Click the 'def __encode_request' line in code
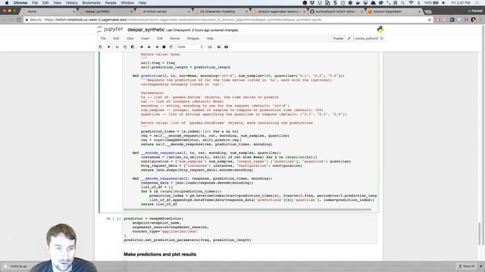 207,153
